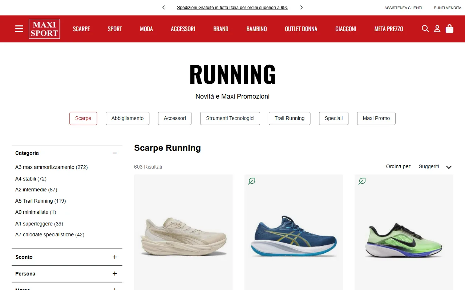Open the hamburger menu icon
465x290 pixels.
pyautogui.click(x=19, y=29)
